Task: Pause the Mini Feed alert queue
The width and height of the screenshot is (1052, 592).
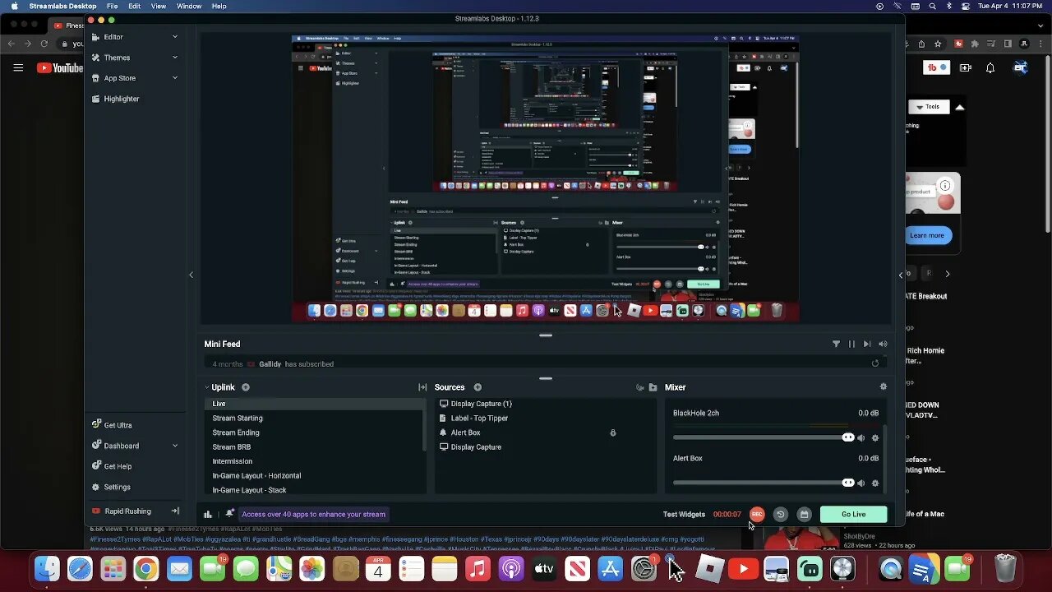Action: 851,345
